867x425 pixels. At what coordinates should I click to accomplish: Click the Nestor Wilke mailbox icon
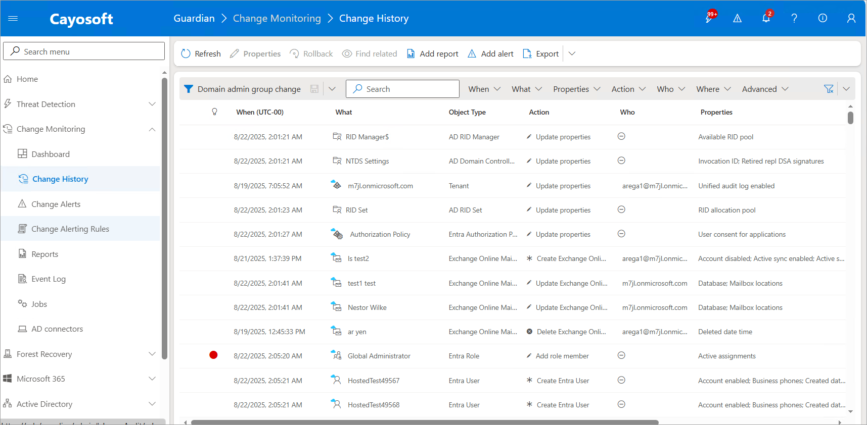coord(336,306)
